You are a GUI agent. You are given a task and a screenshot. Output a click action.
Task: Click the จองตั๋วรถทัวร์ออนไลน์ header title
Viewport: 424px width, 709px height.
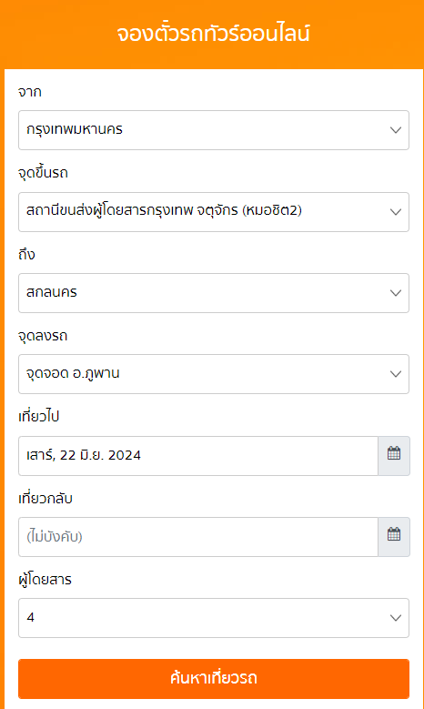click(213, 34)
